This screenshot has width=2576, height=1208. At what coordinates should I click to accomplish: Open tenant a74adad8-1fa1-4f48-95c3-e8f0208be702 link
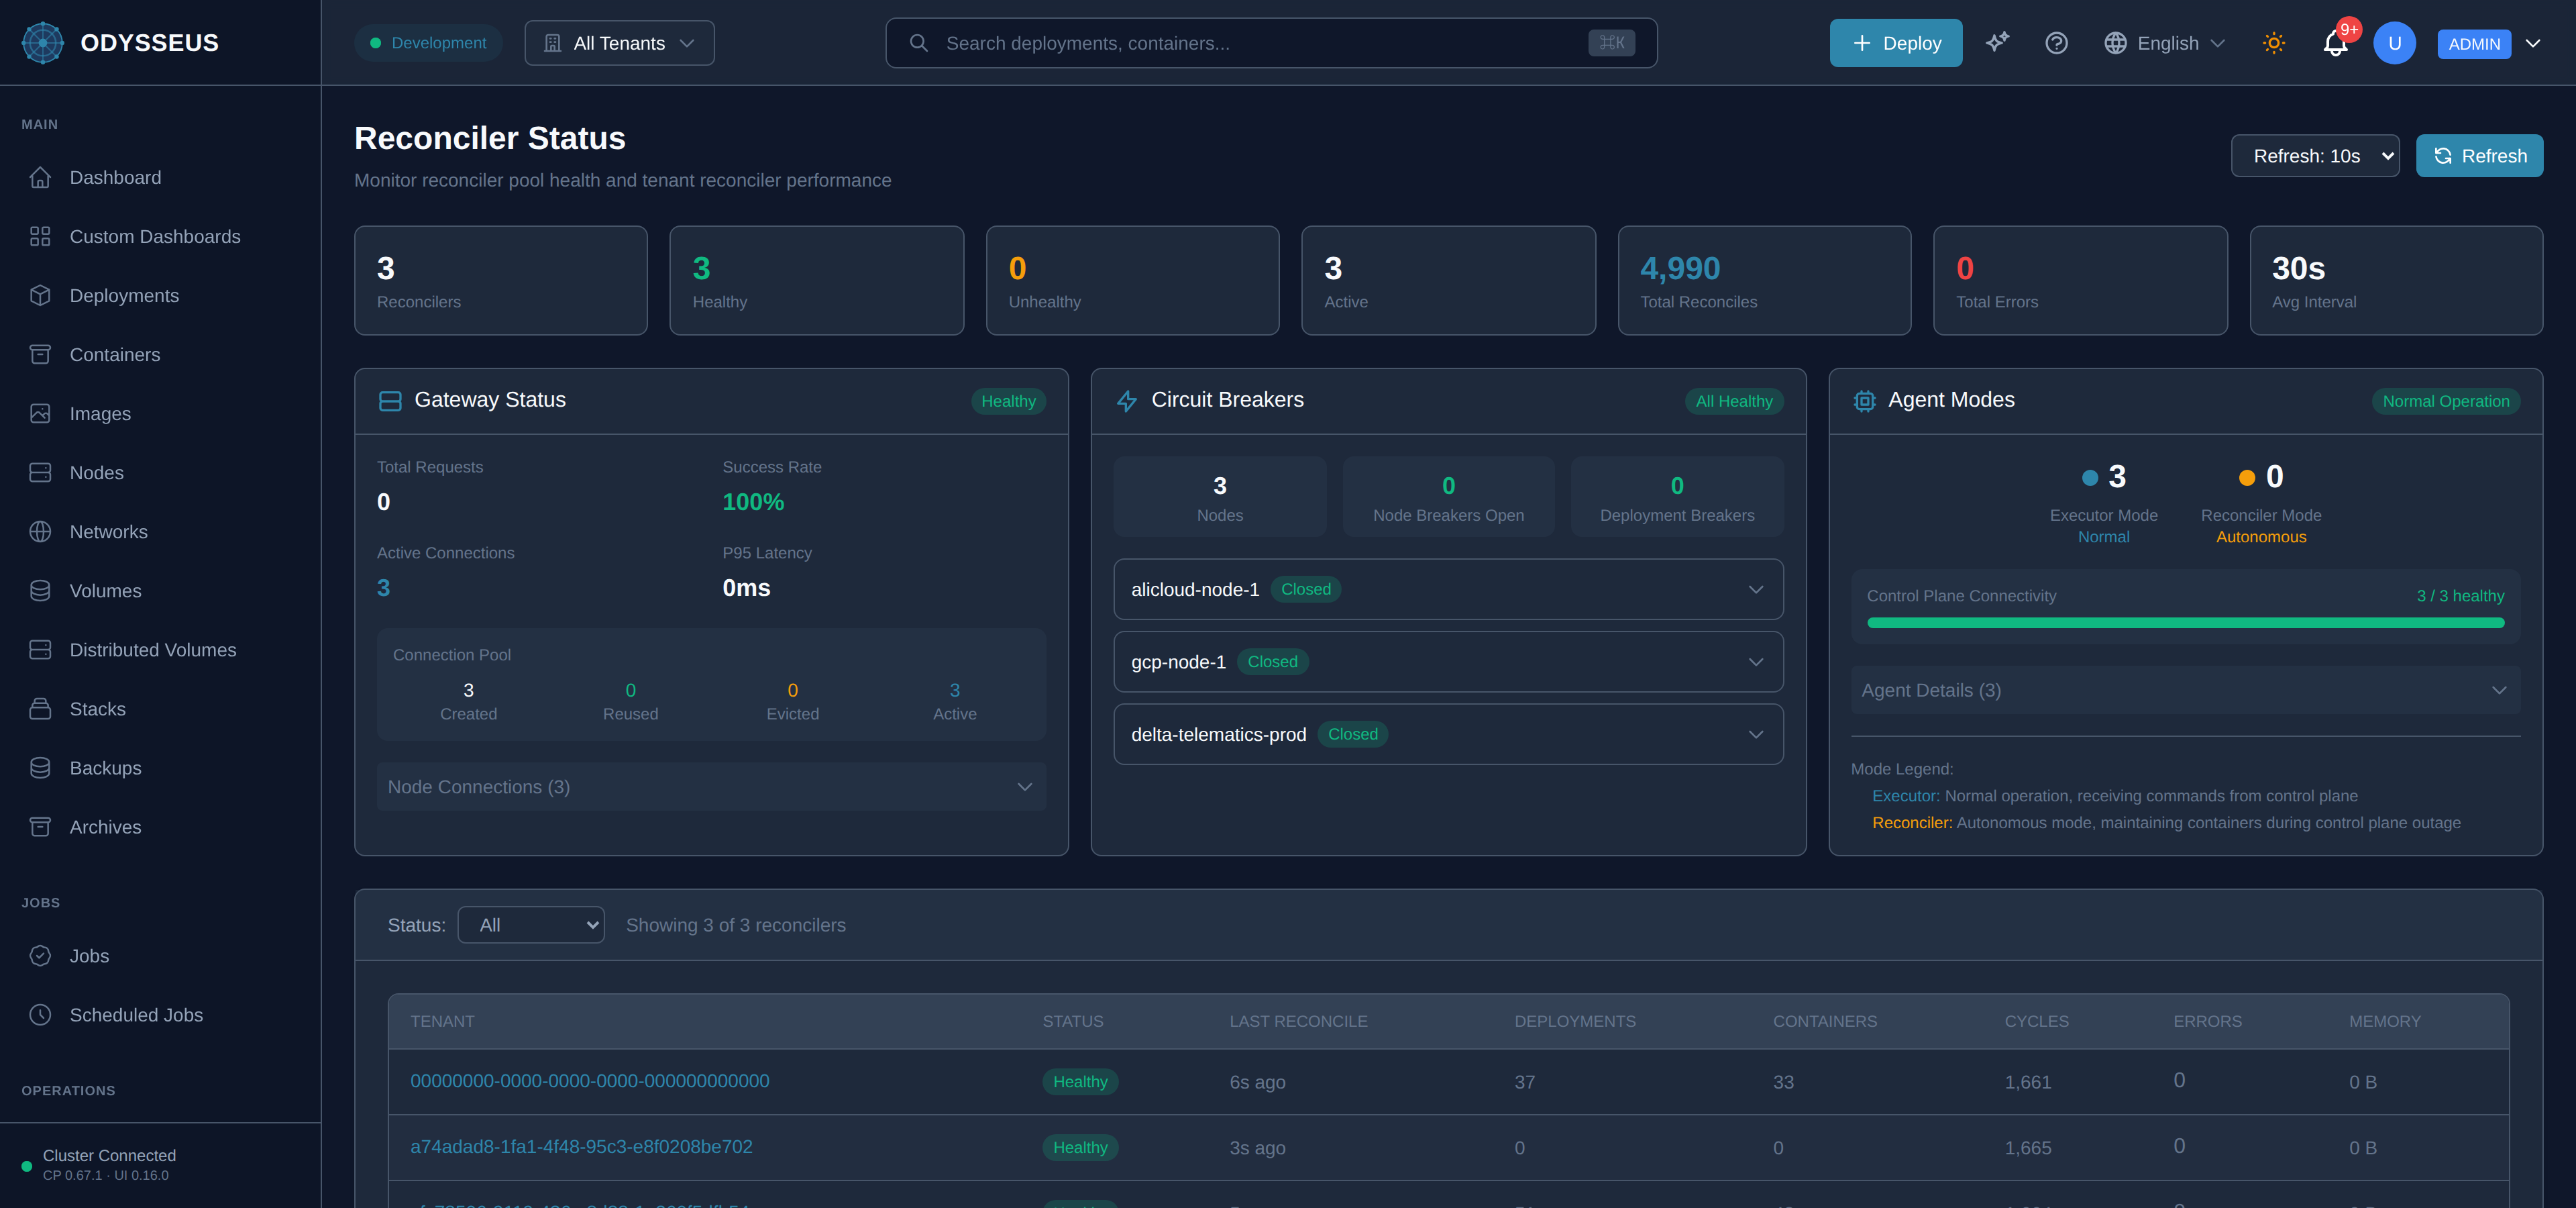[581, 1147]
